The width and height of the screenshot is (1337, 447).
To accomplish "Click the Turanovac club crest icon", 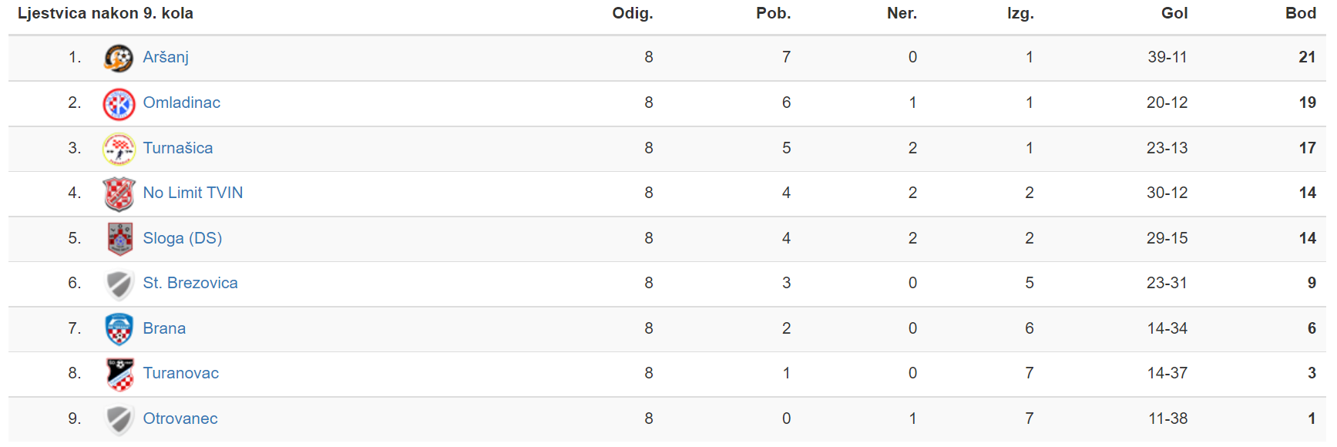I will coord(119,374).
